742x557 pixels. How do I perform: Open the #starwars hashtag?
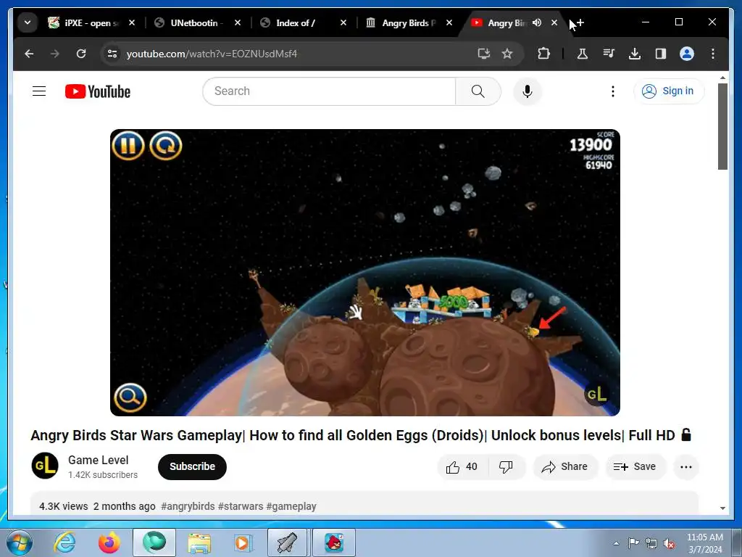click(241, 506)
